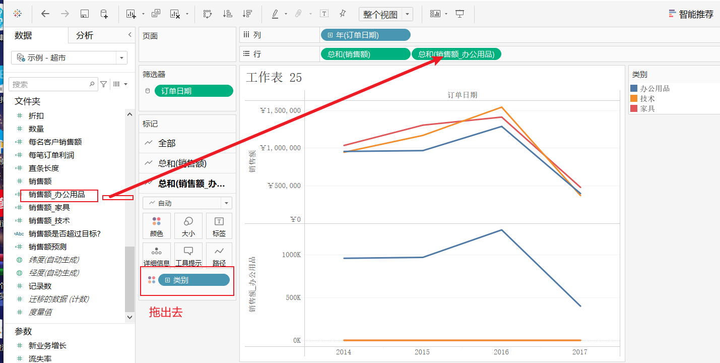This screenshot has width=720, height=363.
Task: Toggle mark labels with the T icon
Action: tap(325, 14)
